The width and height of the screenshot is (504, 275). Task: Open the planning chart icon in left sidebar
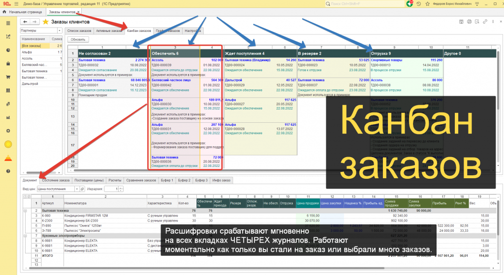coord(8,36)
